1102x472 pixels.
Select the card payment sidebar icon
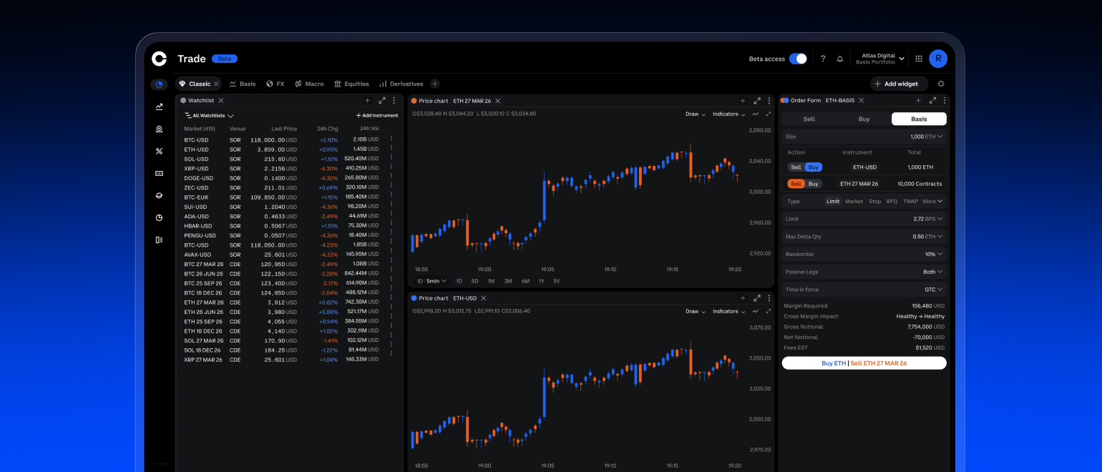(159, 173)
